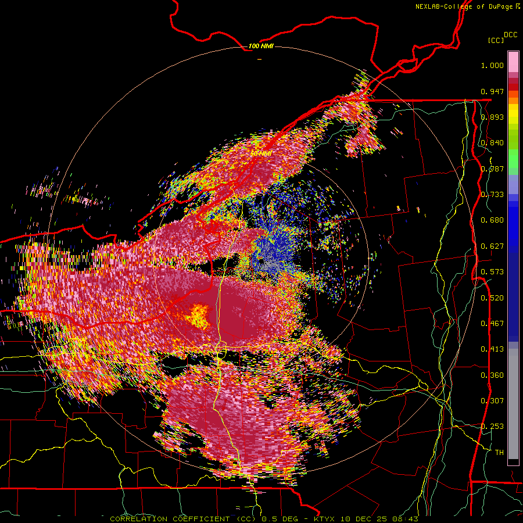This screenshot has width=523, height=523.
Task: Click the 0.520 color scale value
Action: click(x=492, y=298)
